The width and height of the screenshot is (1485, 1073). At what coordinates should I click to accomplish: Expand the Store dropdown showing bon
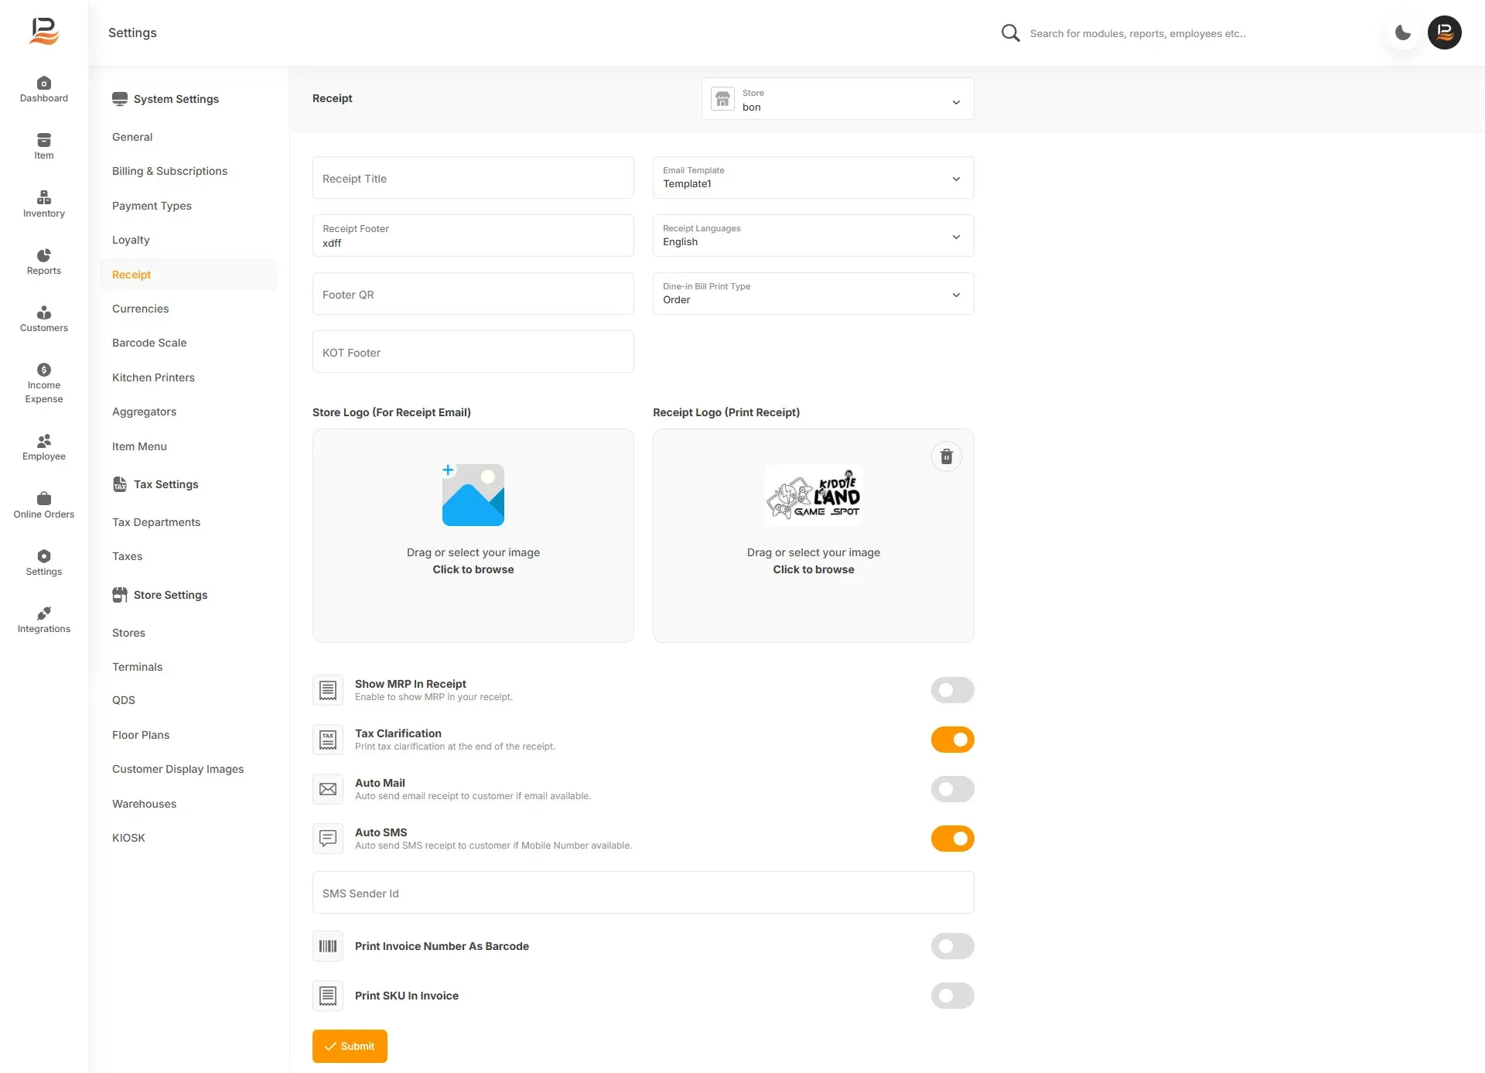(x=838, y=99)
